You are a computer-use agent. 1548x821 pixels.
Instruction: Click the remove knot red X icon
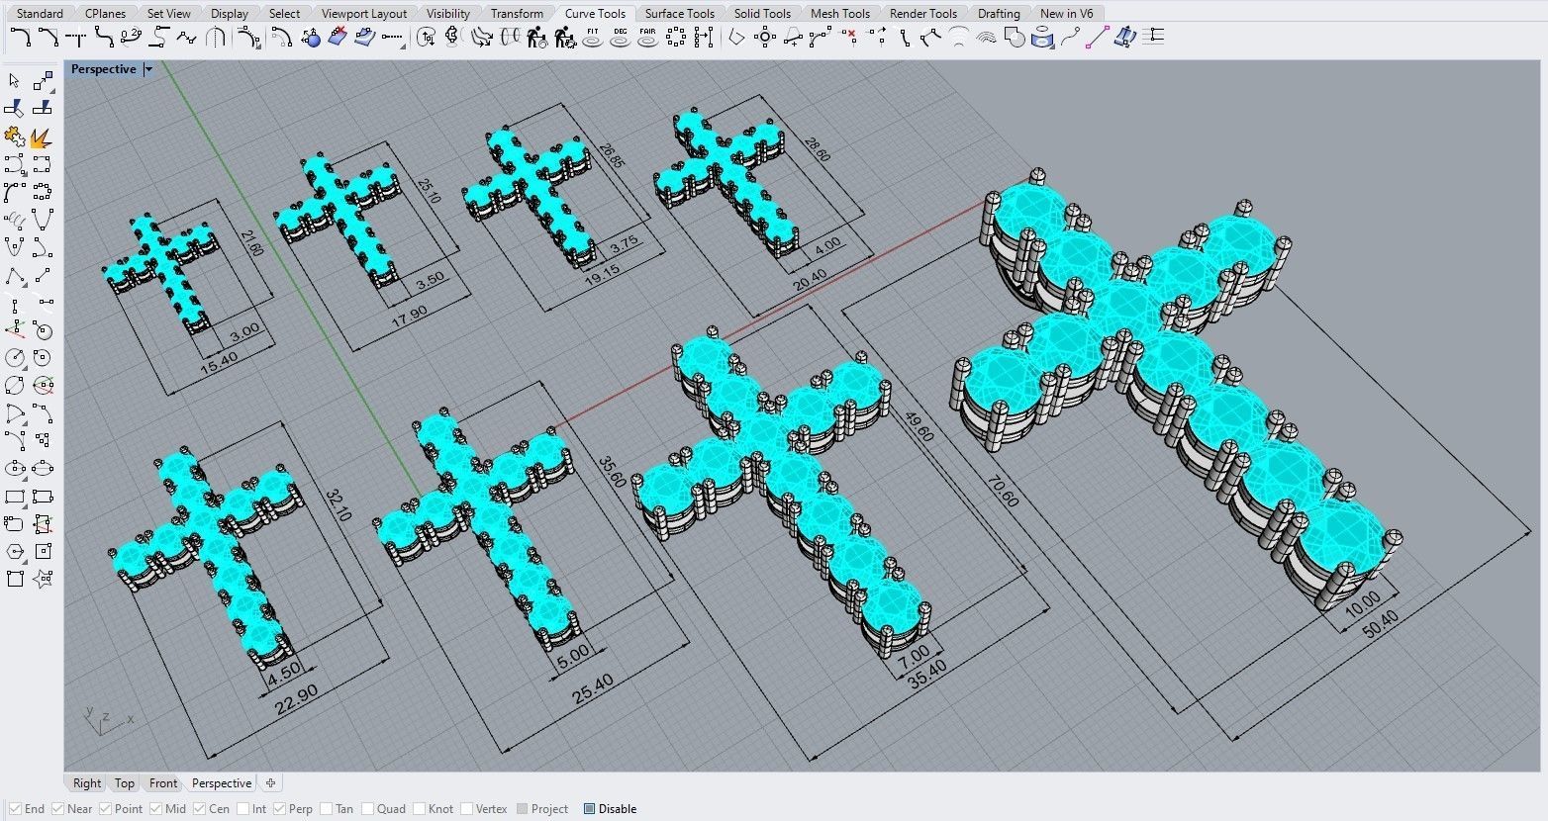click(x=849, y=37)
